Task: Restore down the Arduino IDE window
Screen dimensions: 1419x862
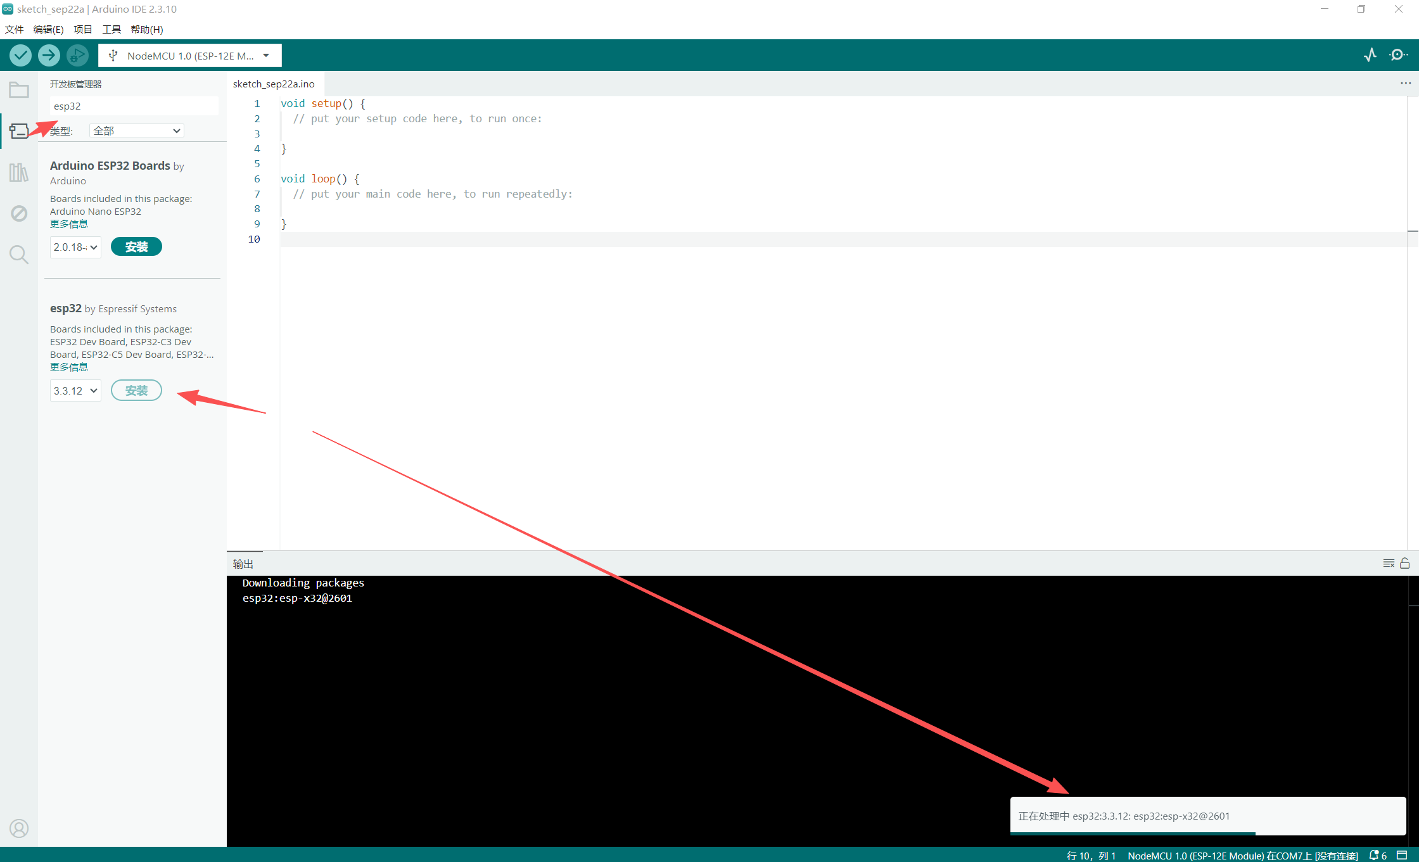Action: coord(1361,9)
